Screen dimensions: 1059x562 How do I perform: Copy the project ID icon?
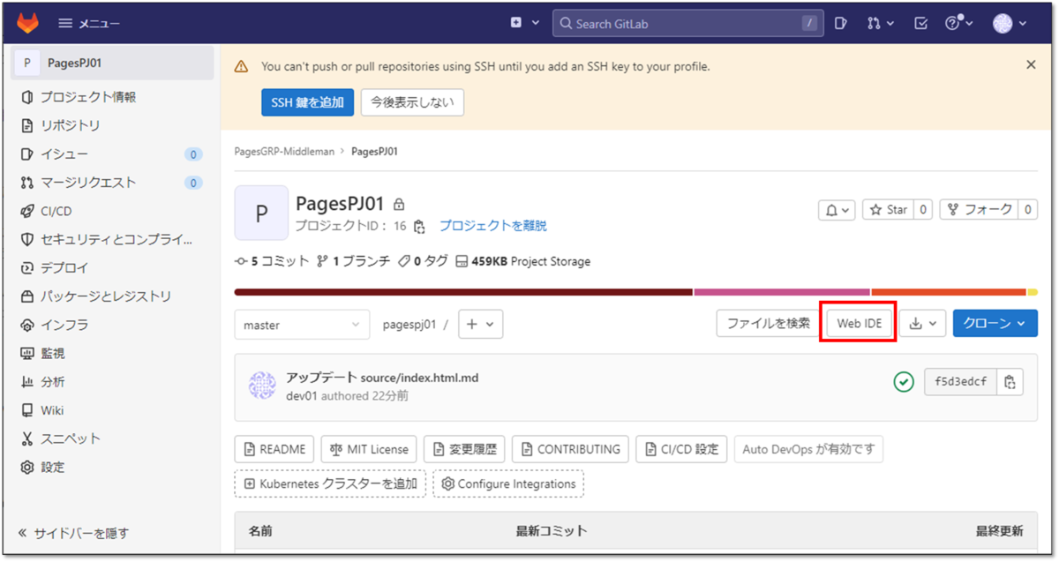tap(419, 227)
